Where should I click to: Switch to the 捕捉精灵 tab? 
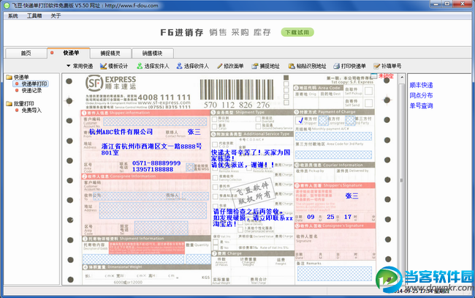[110, 53]
